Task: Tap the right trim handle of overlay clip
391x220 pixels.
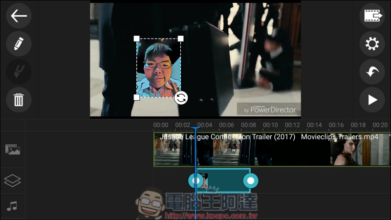Action: 251,180
